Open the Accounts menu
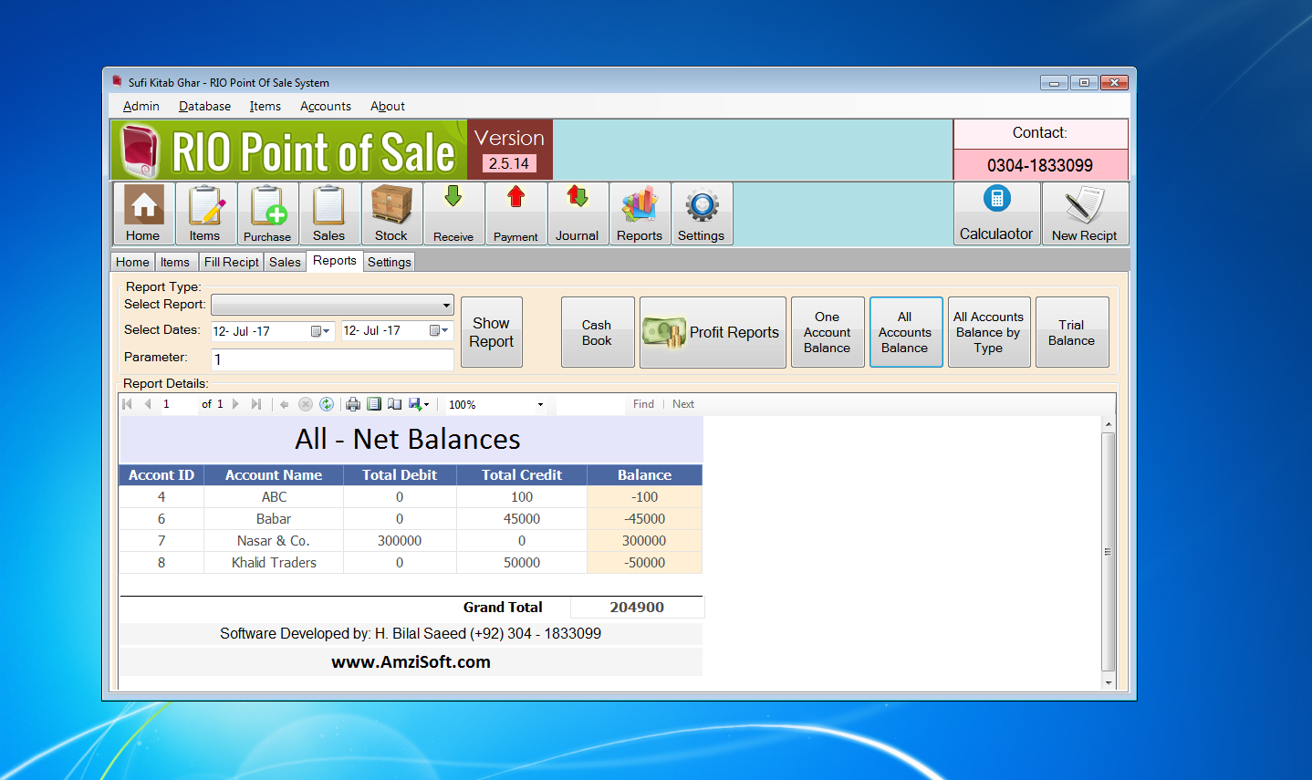This screenshot has height=780, width=1312. (325, 106)
